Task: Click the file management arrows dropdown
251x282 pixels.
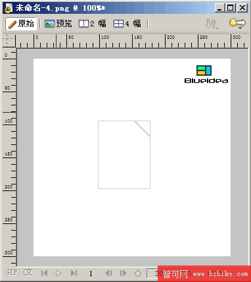Action: coord(212,24)
